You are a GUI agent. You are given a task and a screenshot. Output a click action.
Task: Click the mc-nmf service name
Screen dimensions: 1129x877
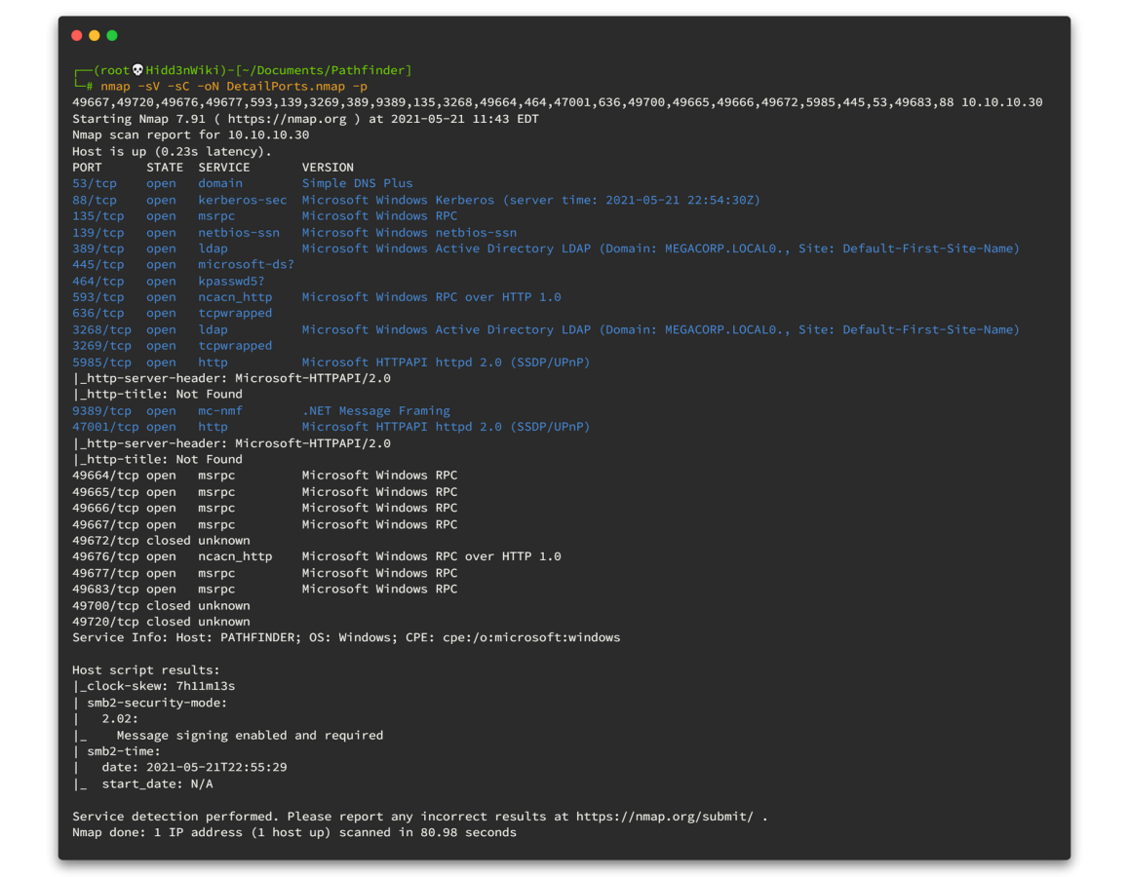click(220, 410)
